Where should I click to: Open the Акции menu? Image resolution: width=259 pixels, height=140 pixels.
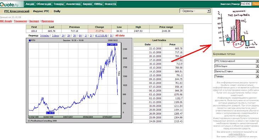click(x=30, y=4)
